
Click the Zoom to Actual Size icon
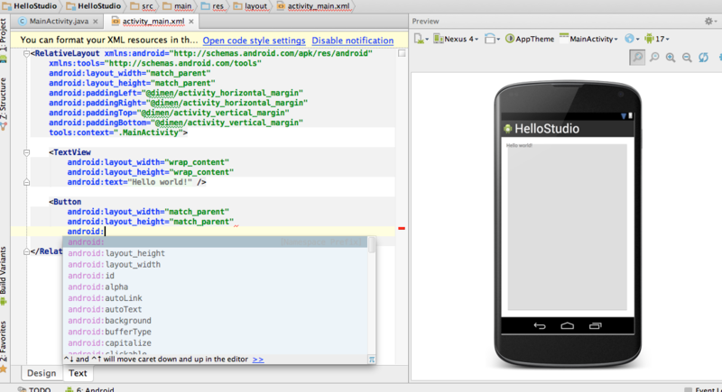tap(654, 58)
